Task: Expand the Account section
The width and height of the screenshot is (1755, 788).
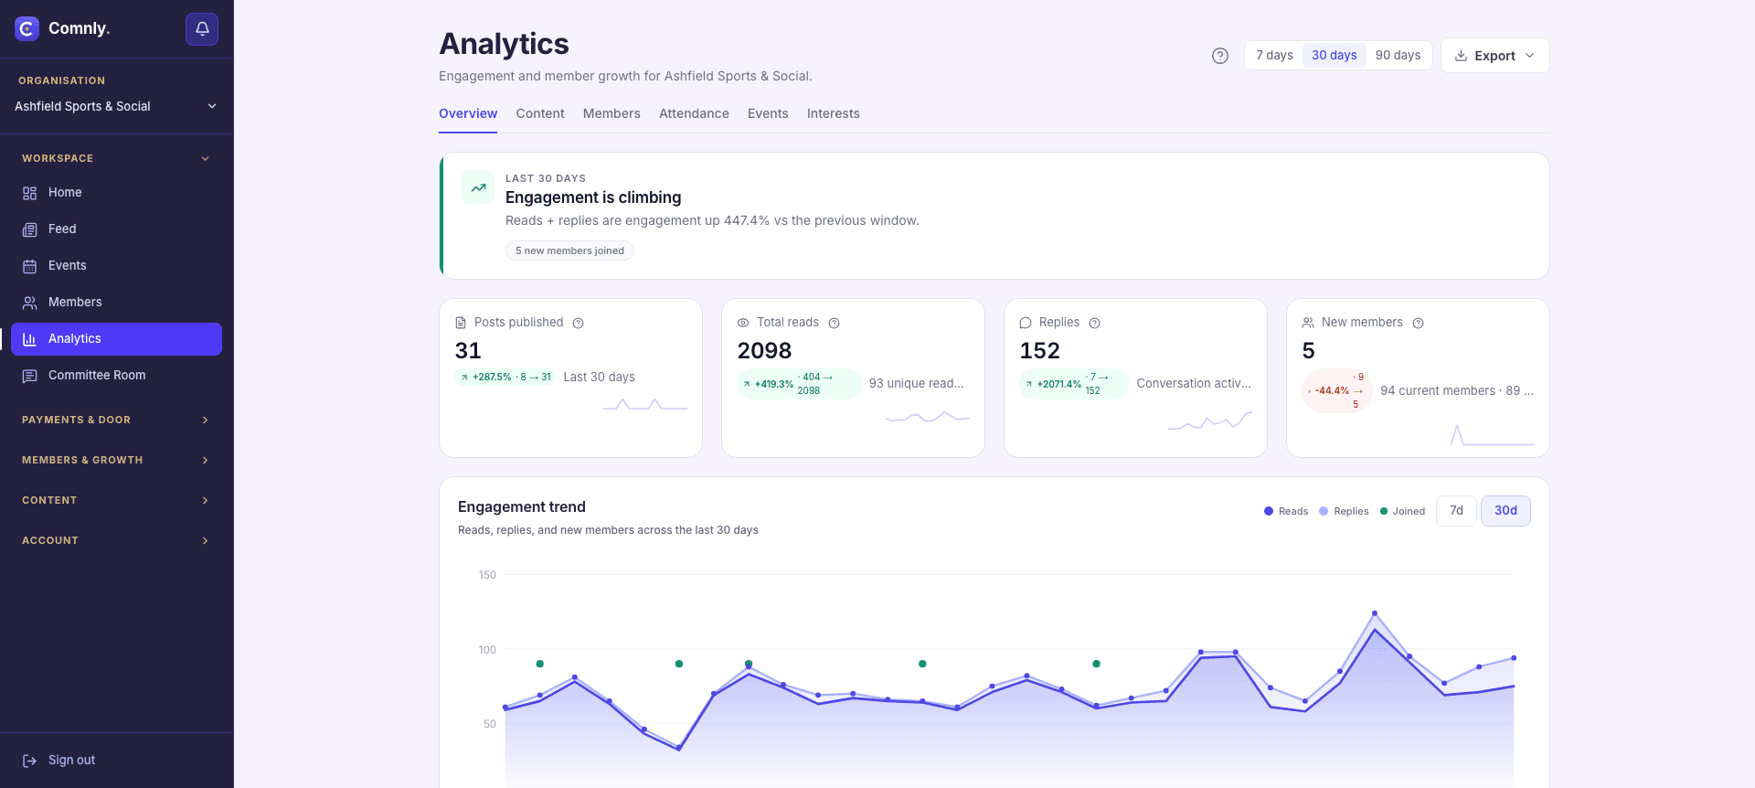Action: tap(116, 540)
